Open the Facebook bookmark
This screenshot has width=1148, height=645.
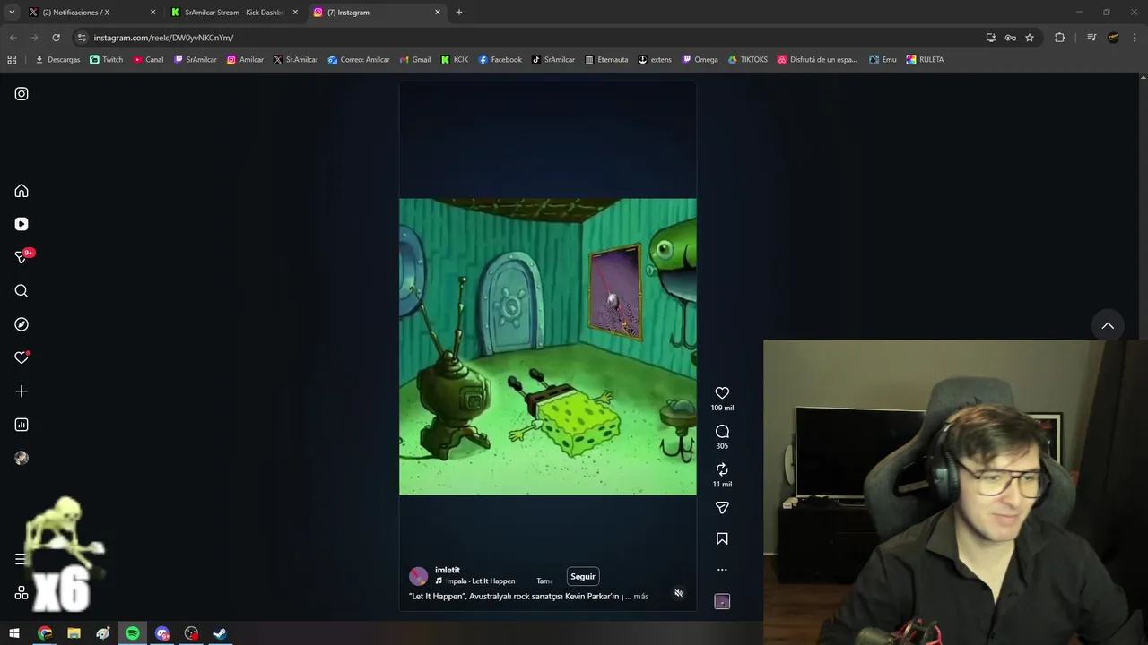(x=500, y=60)
